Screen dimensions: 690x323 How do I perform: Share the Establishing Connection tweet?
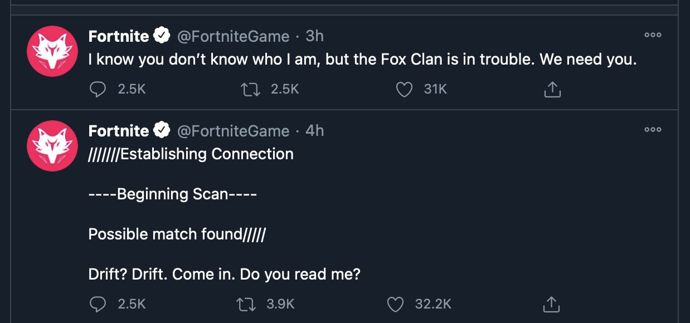pyautogui.click(x=551, y=304)
